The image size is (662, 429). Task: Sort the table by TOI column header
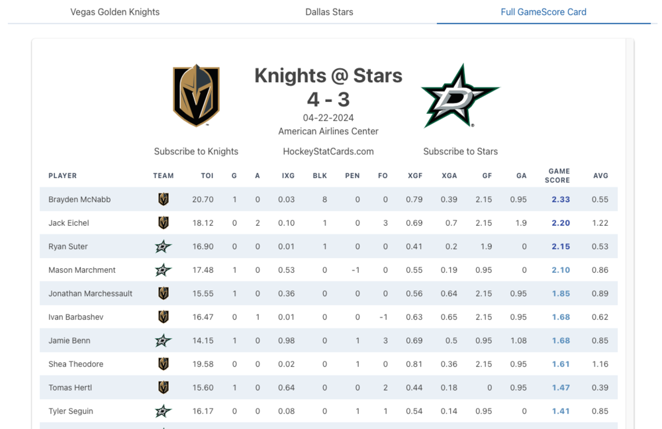[x=207, y=175]
